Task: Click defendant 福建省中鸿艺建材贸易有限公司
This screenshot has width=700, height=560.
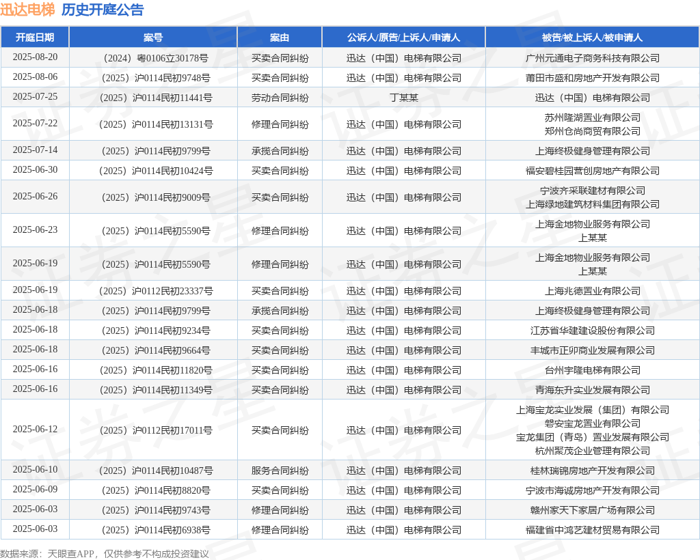Action: click(x=593, y=530)
